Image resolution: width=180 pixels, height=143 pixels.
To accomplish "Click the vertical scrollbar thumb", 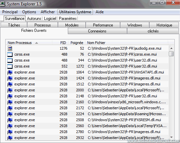I will coord(171,54).
